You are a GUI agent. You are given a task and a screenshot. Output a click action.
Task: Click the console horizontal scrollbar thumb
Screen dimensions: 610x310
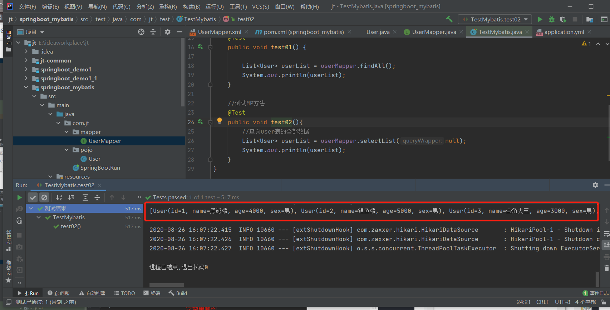[167, 285]
